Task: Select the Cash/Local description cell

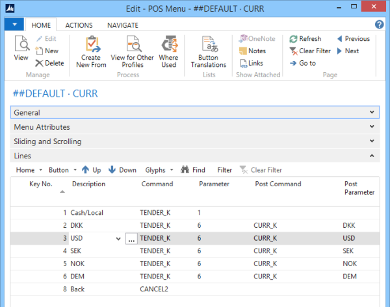Action: tap(88, 212)
